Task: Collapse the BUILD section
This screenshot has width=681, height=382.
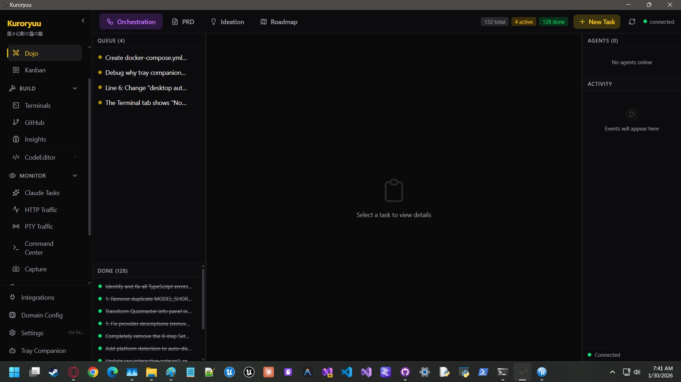Action: point(75,89)
